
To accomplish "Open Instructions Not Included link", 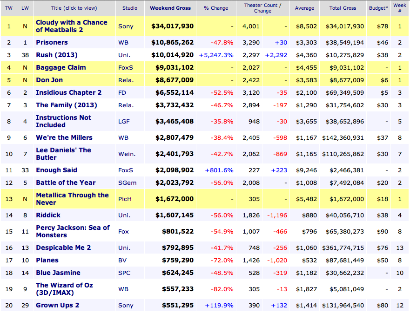I will [x=64, y=121].
